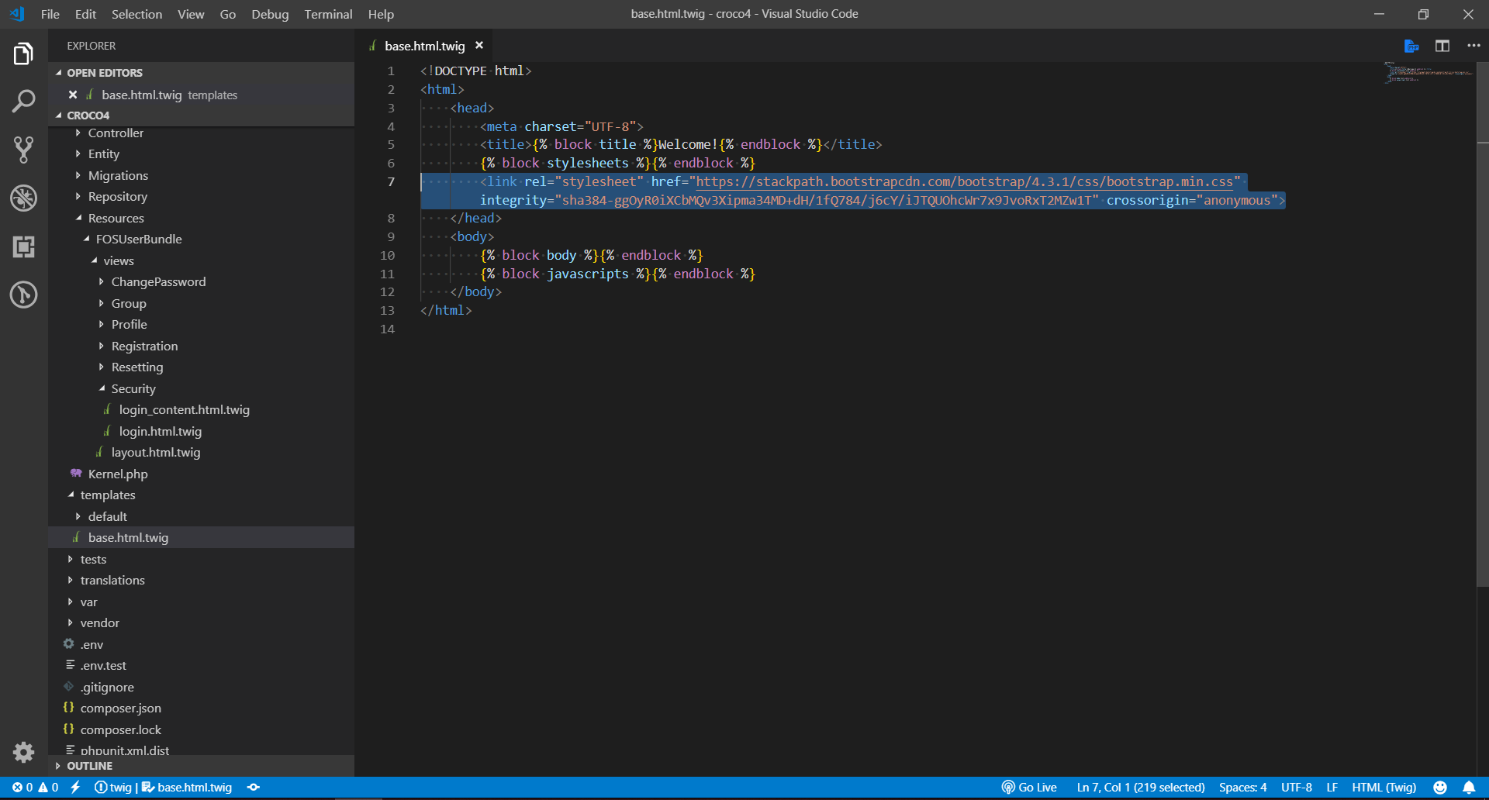Click the warnings count status icon

48,788
